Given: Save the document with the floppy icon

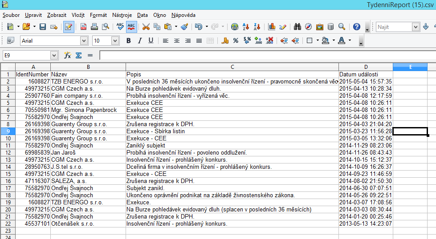Looking at the screenshot, I should (43, 27).
